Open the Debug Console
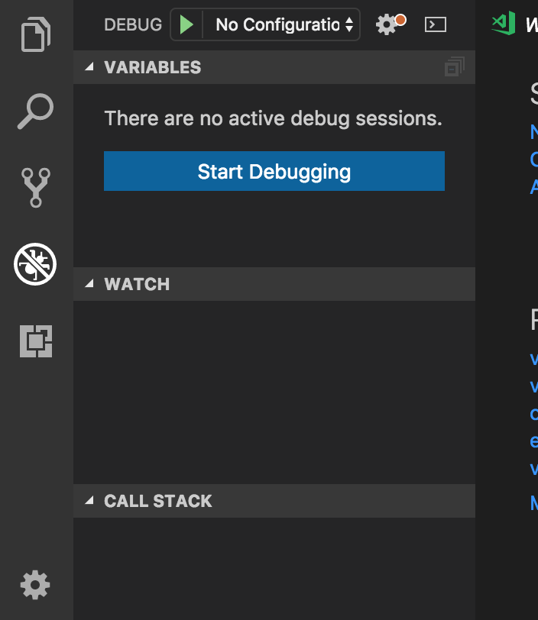The height and width of the screenshot is (620, 538). (x=436, y=24)
